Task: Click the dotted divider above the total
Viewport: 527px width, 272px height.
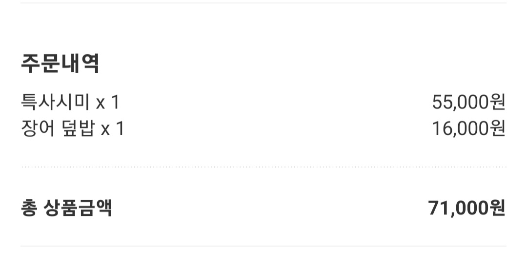Action: click(x=264, y=167)
